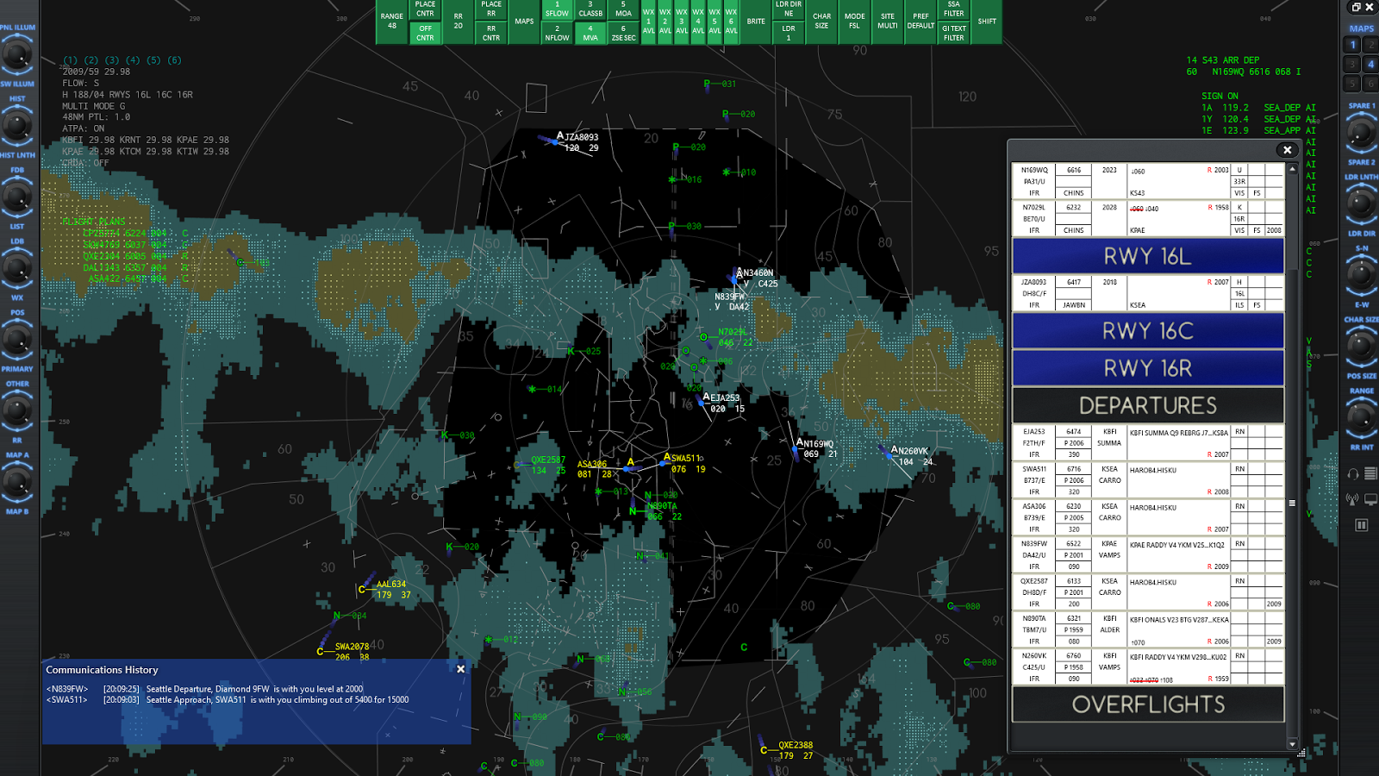Click the LDR DIR NE button
This screenshot has width=1379, height=776.
789,9
